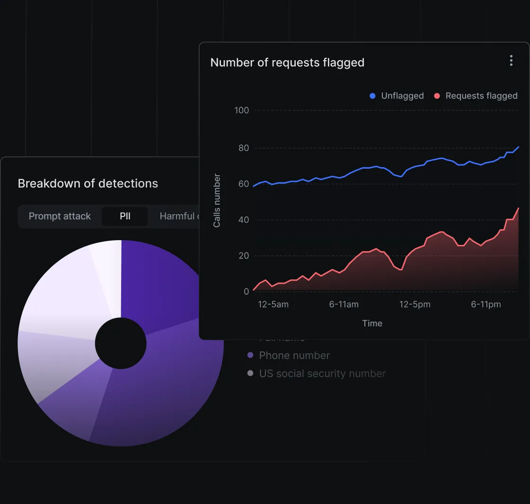The image size is (530, 504).
Task: Click the Number of requests flagged title
Action: (x=287, y=62)
